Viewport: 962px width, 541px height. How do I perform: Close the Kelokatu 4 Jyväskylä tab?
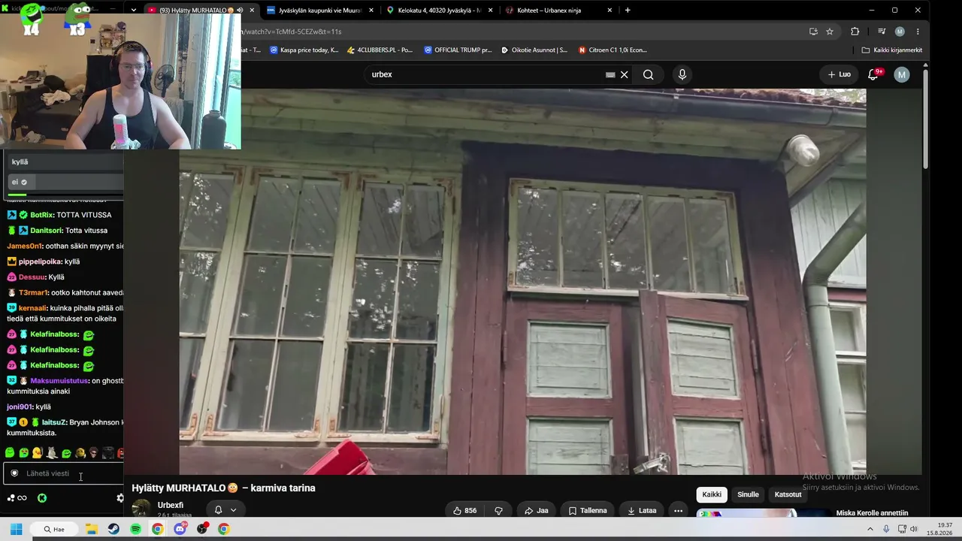pos(491,11)
